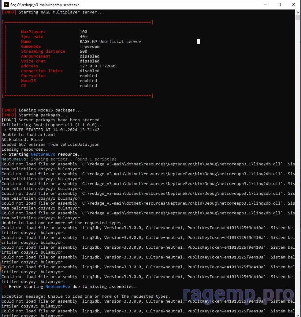Click the scrollbar up arrow
301x317 pixels.
click(298, 12)
